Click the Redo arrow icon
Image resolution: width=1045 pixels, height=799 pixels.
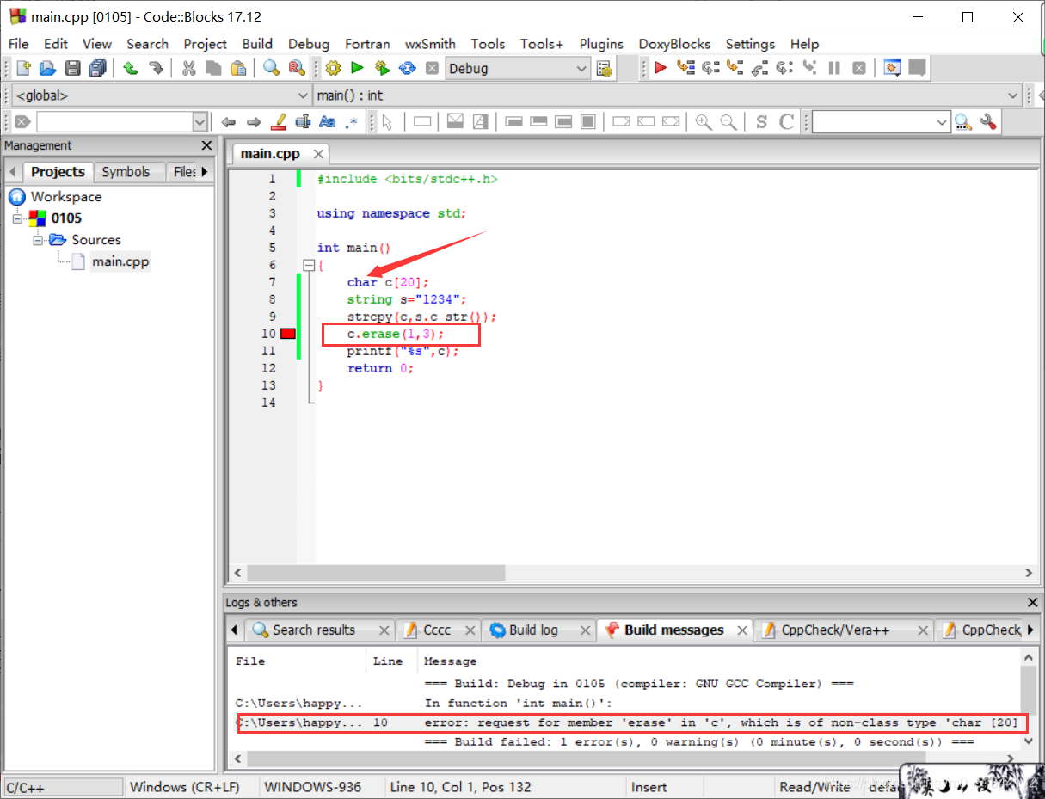coord(156,68)
